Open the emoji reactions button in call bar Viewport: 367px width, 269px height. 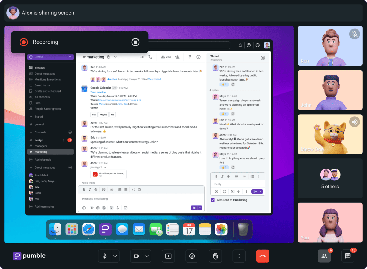(x=192, y=256)
